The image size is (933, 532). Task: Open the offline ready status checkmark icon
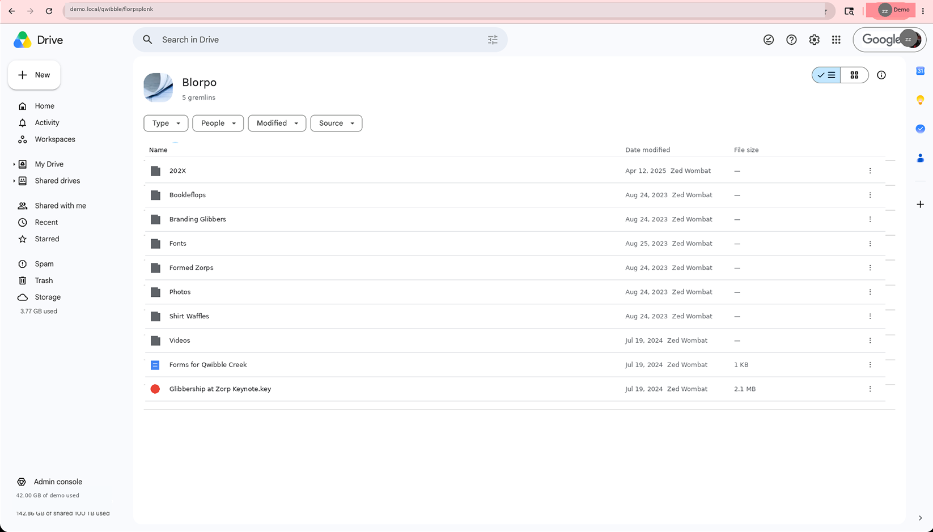coord(769,40)
